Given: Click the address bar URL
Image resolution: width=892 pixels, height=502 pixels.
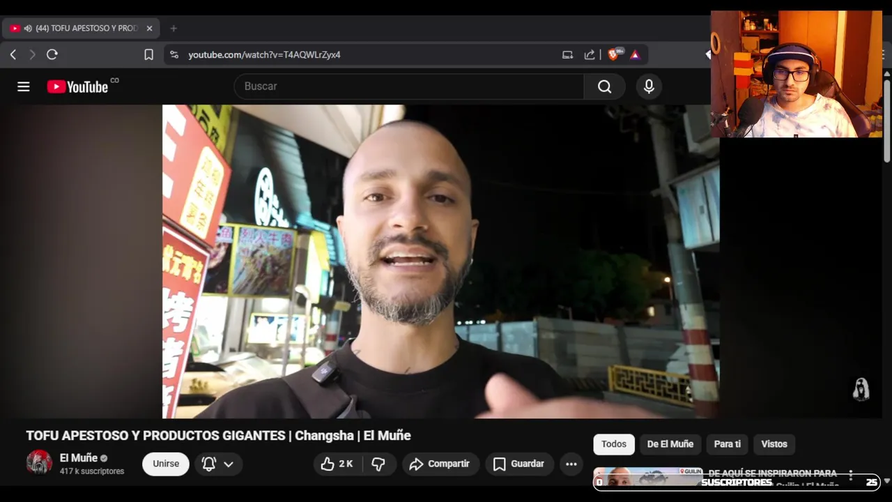Looking at the screenshot, I should (265, 54).
